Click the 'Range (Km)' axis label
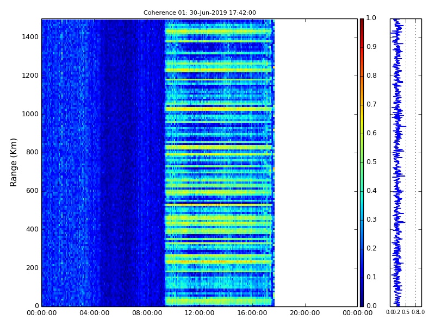This screenshot has width=435, height=326. pyautogui.click(x=13, y=162)
